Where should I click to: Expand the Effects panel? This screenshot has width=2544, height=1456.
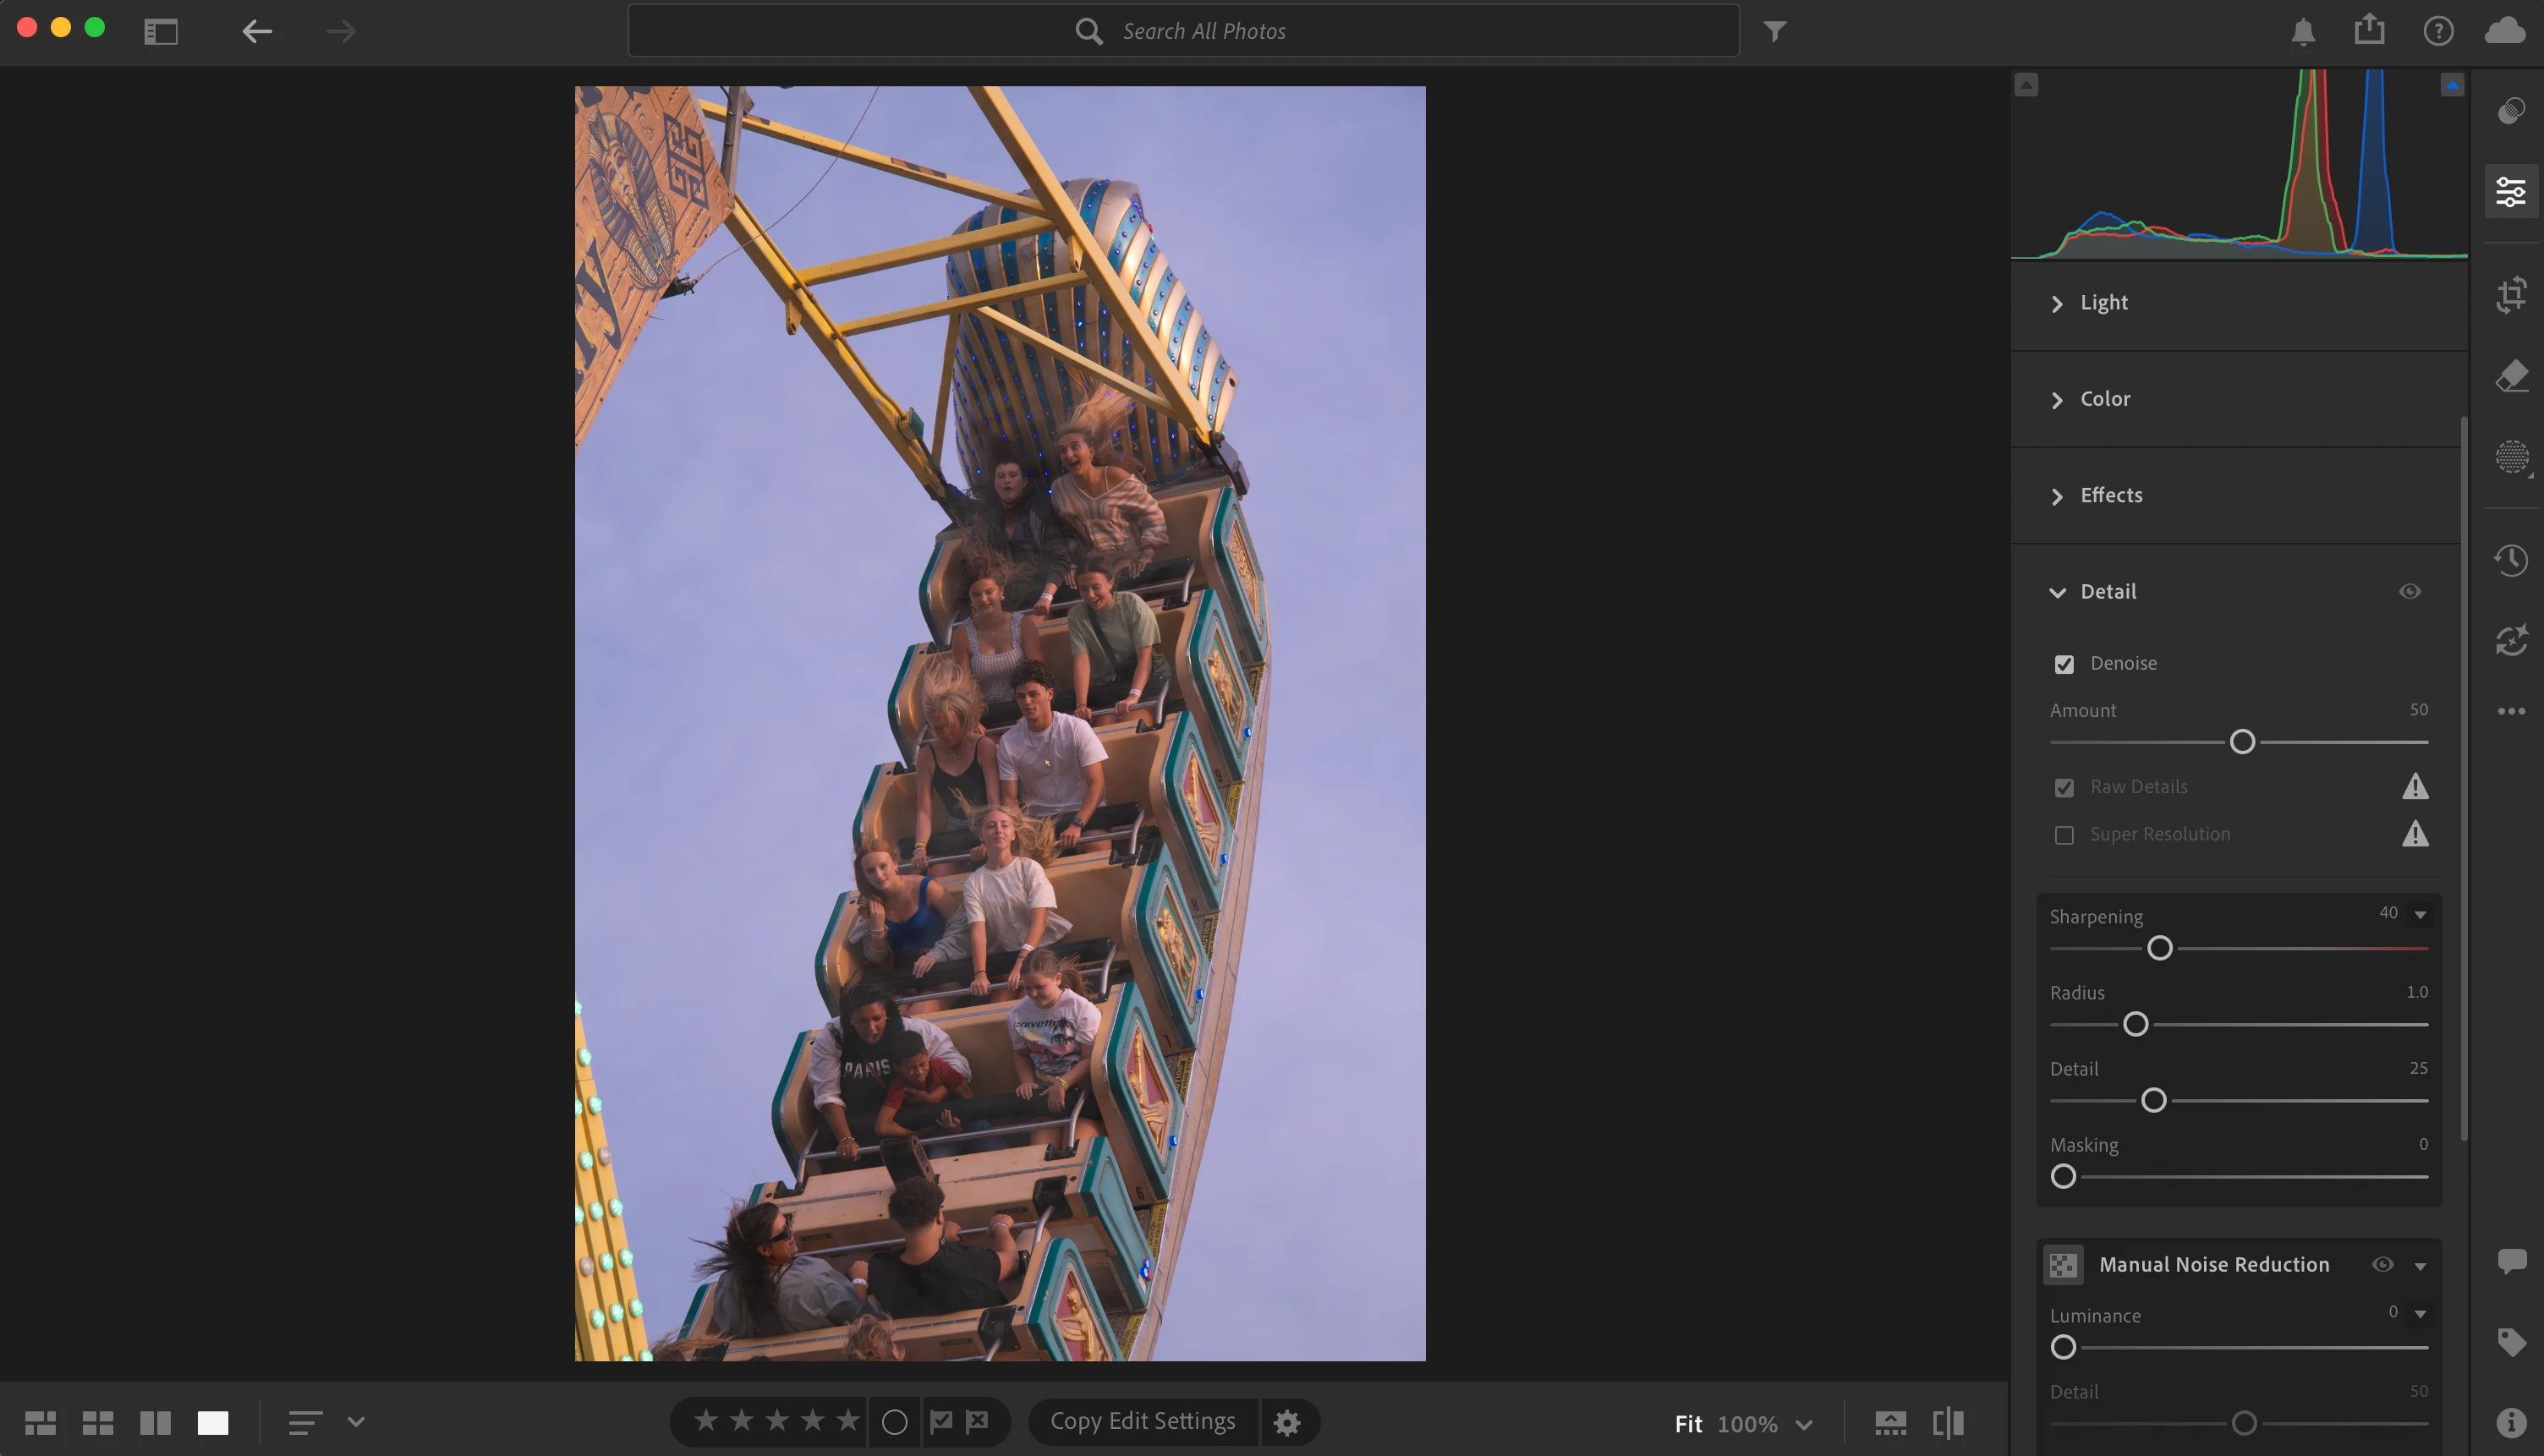[2110, 495]
